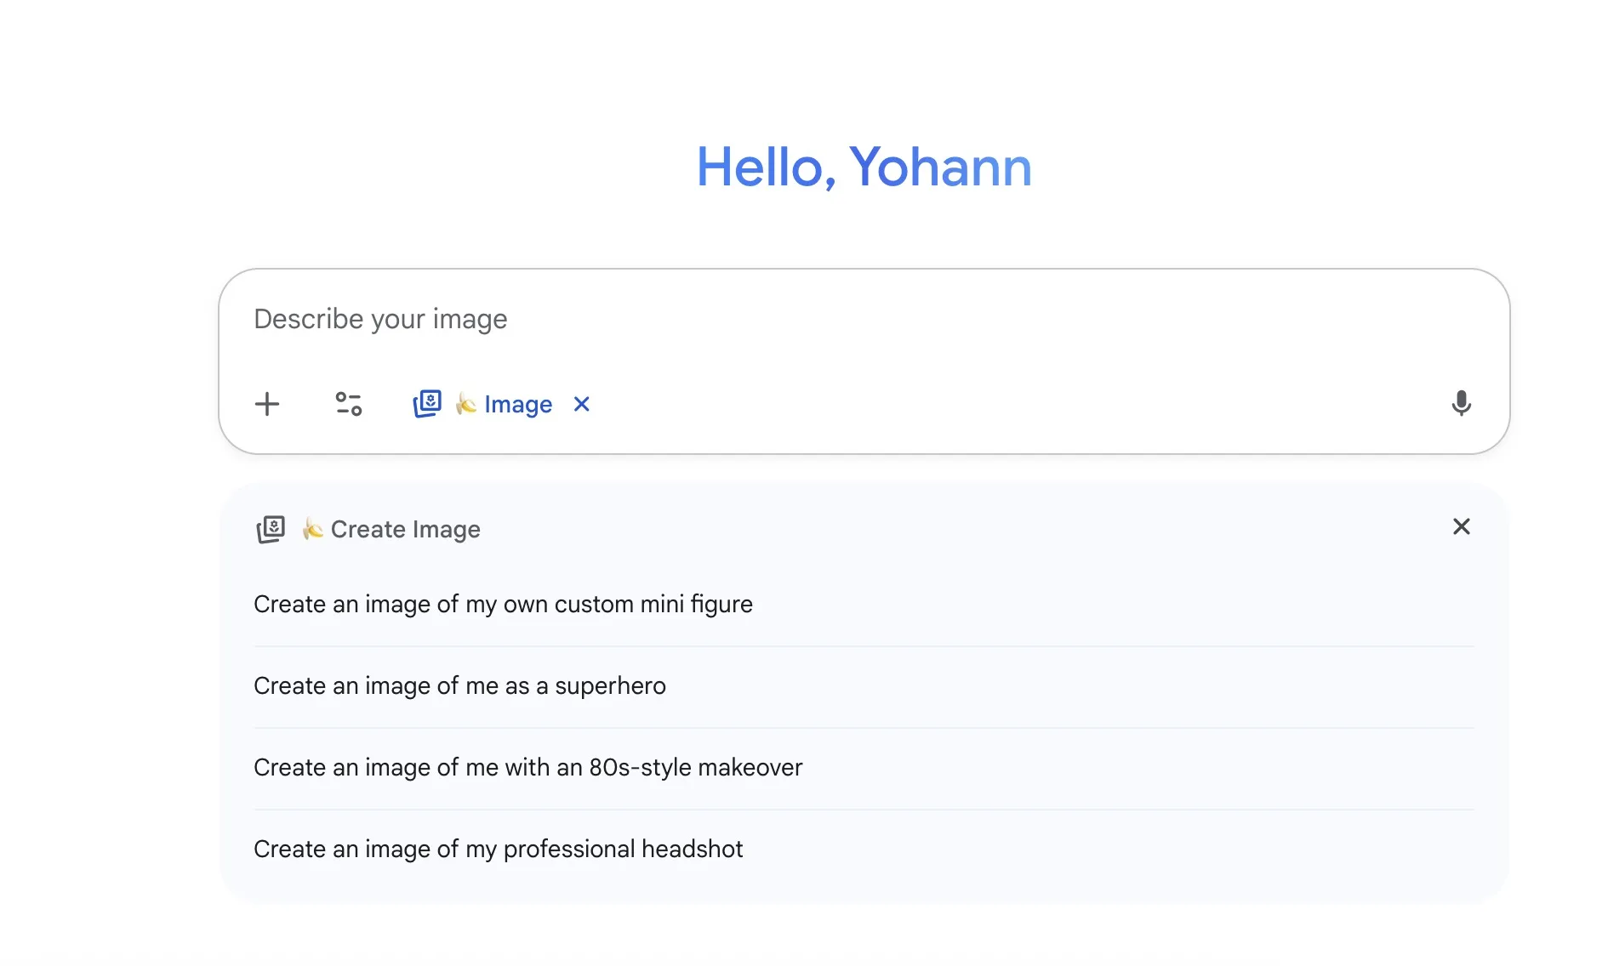Click the banana emoji in Create Image header

coord(312,529)
